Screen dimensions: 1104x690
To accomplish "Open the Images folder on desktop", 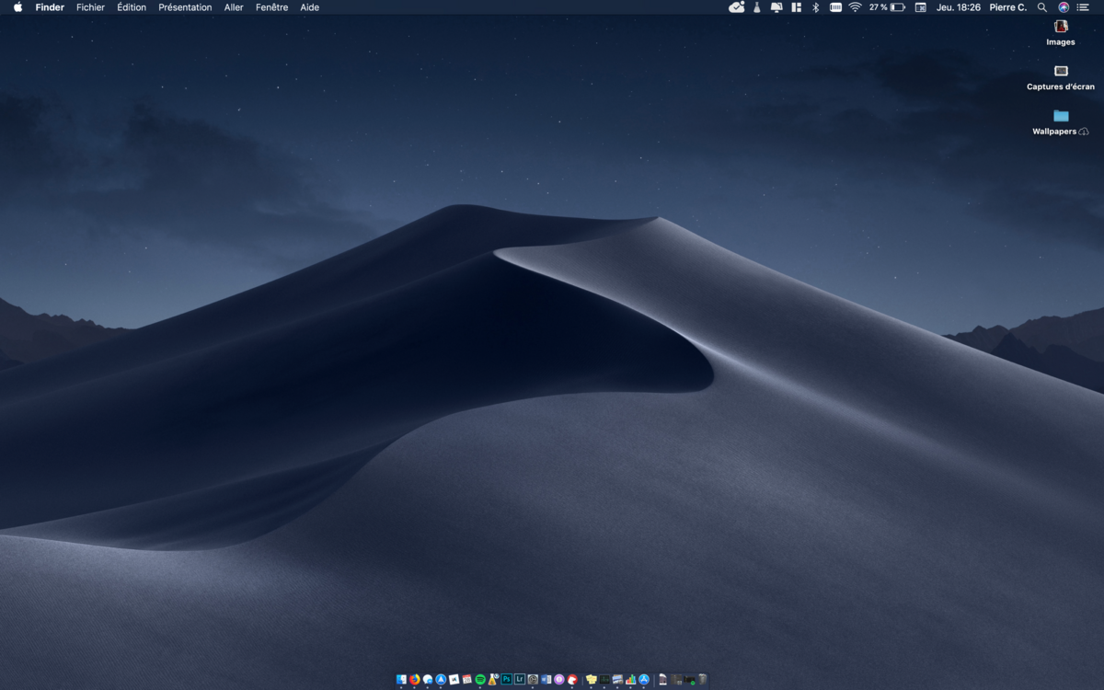I will pyautogui.click(x=1061, y=32).
